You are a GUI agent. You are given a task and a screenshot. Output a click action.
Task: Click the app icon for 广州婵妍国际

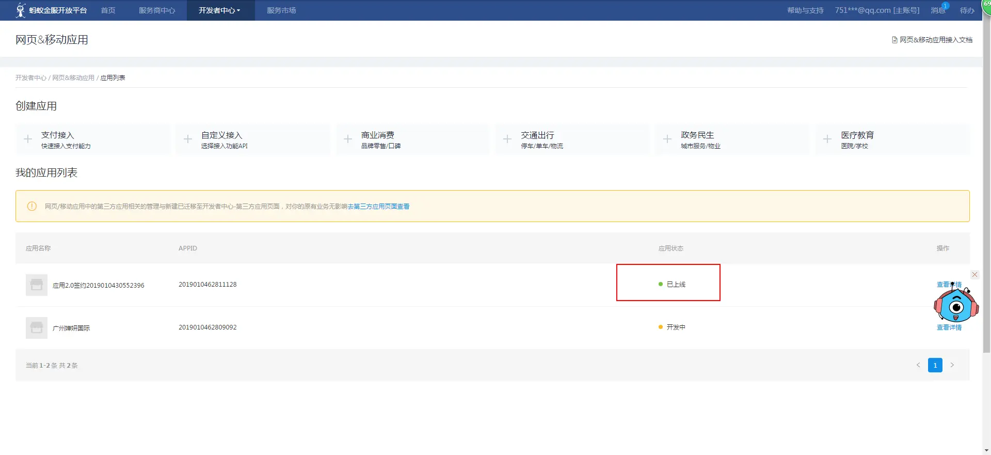pos(37,328)
